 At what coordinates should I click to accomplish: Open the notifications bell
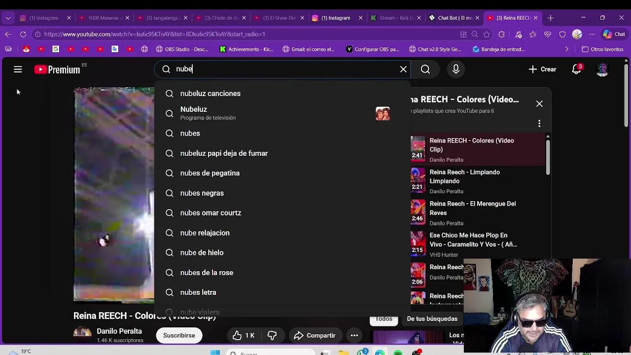[576, 70]
